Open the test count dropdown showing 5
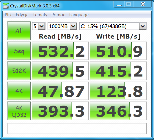154x140 pixels. (x=39, y=26)
